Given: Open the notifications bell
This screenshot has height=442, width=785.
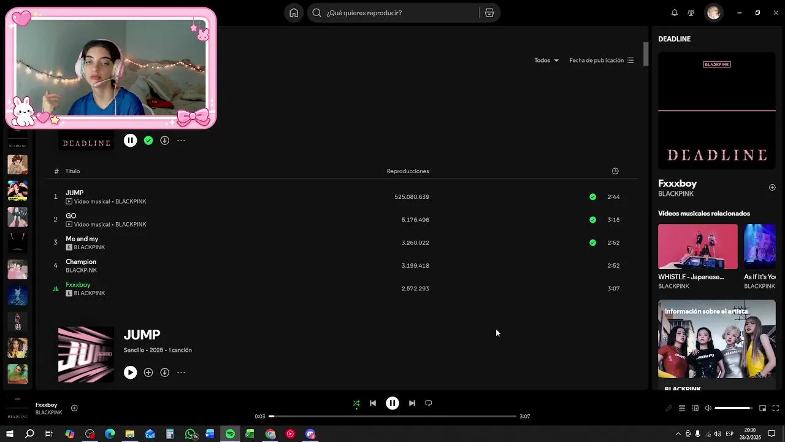Looking at the screenshot, I should [x=675, y=13].
